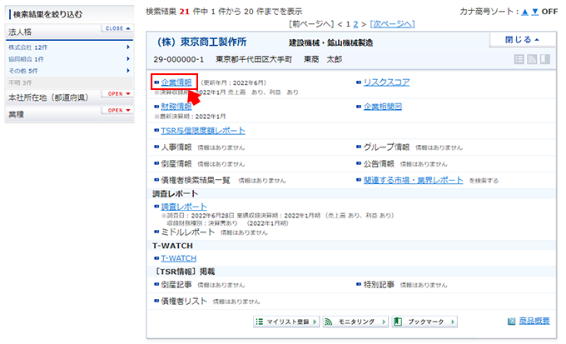This screenshot has width=566, height=344.
Task: Click the bookmark icon in company header
Action: [x=545, y=60]
